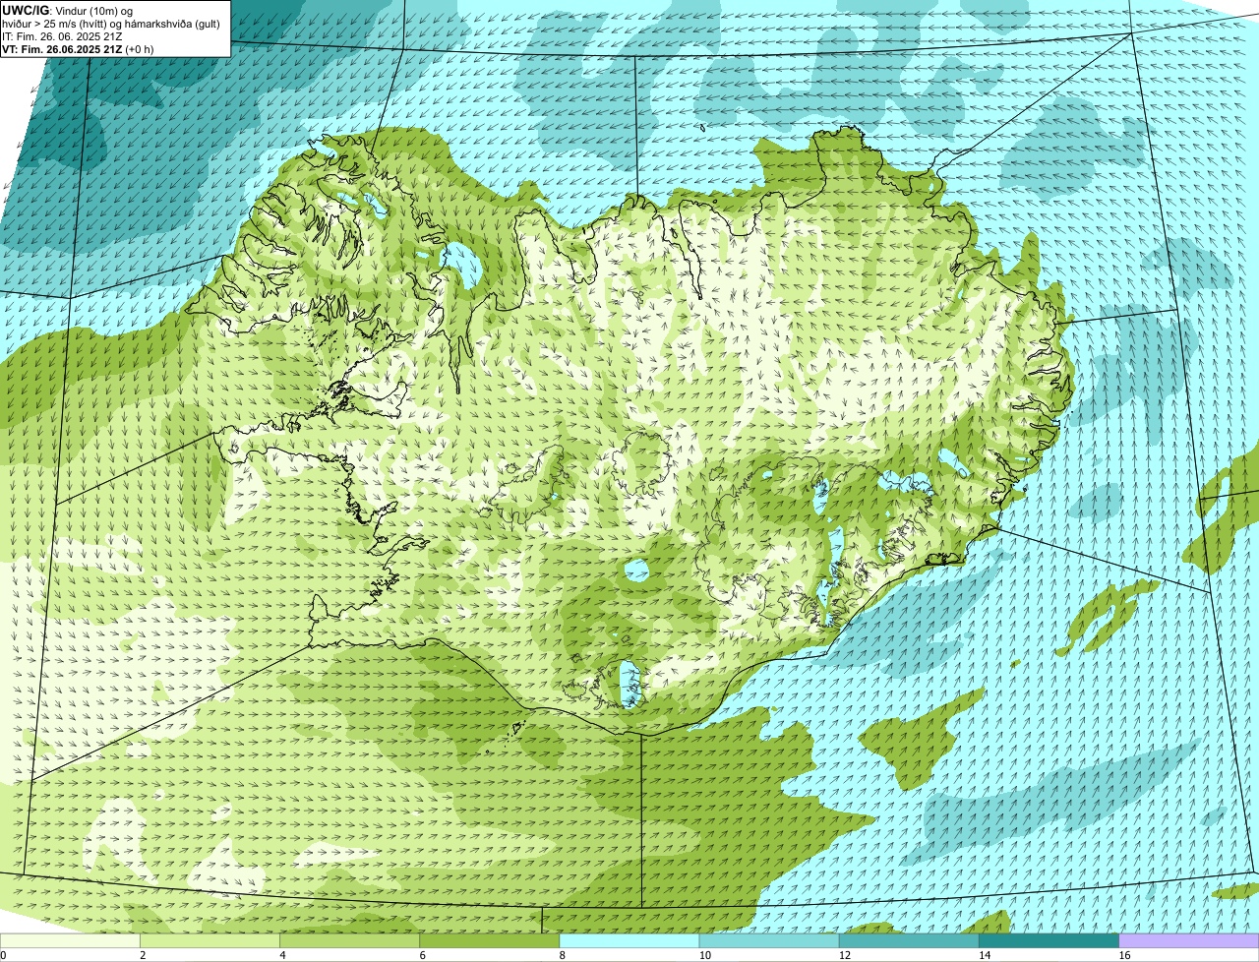Click the 'IT: Fim. 26. 06. 2025 21Z' line
1259x962 pixels.
62,36
